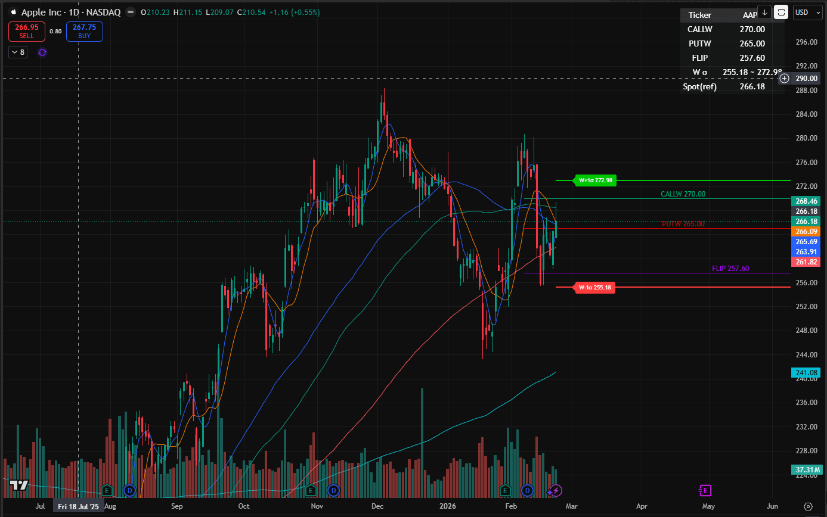The image size is (827, 517).
Task: Select the CALLW 270.00 label on the chart line
Action: 683,194
